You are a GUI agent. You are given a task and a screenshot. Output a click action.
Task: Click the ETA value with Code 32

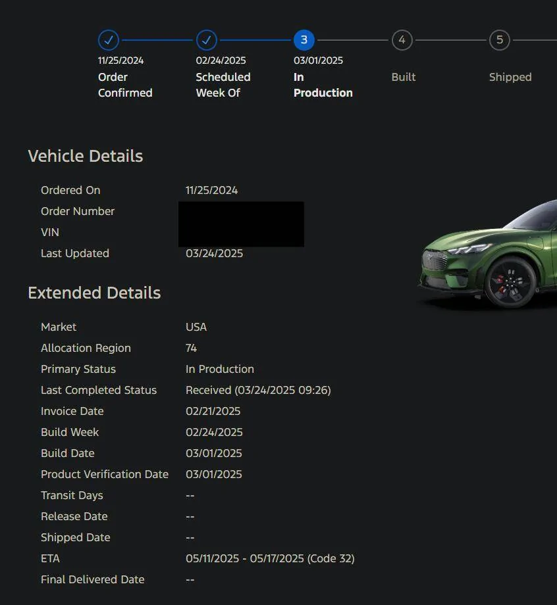pos(270,558)
